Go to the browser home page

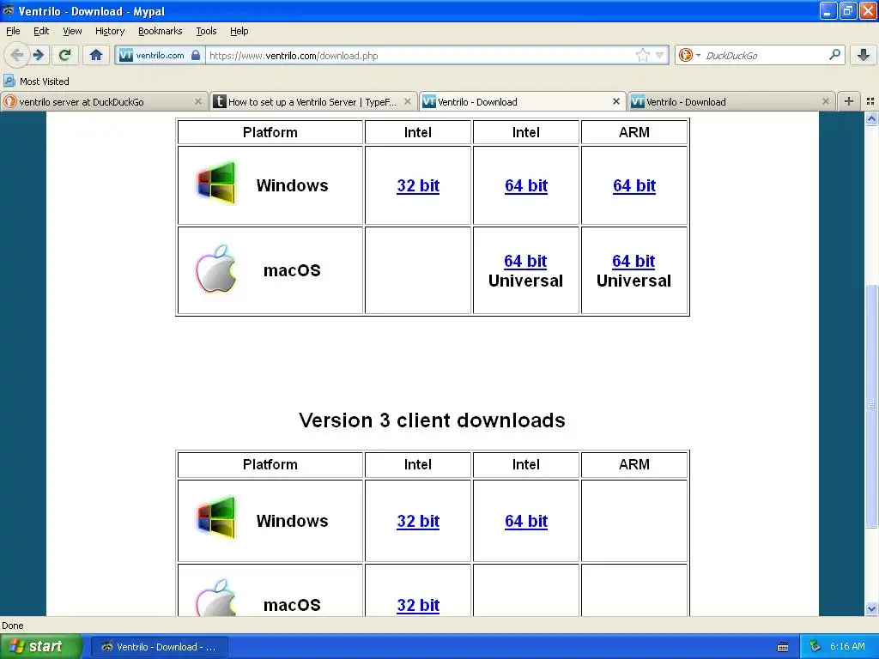point(96,55)
